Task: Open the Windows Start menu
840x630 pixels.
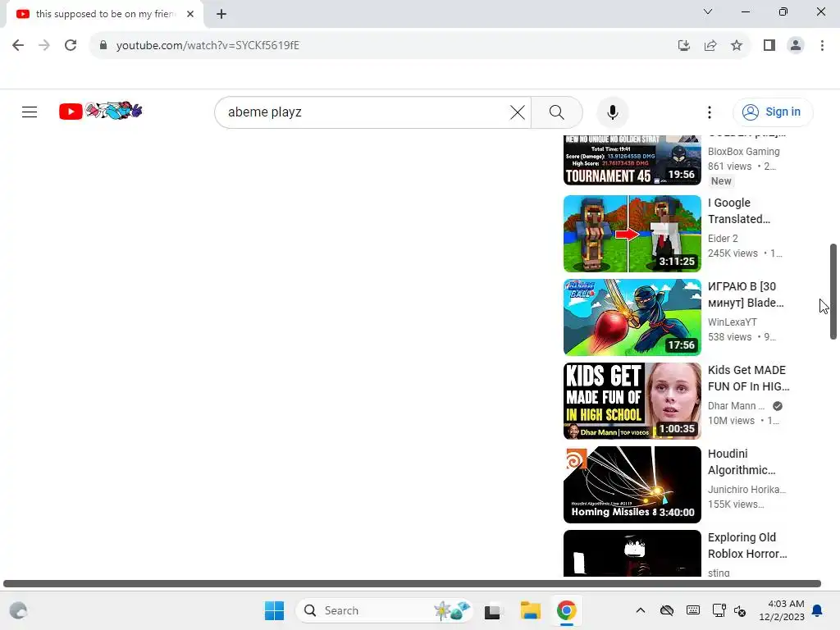Action: 274,610
